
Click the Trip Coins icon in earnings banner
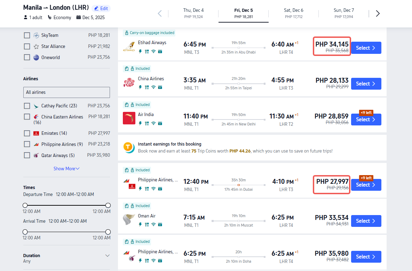tap(129, 148)
